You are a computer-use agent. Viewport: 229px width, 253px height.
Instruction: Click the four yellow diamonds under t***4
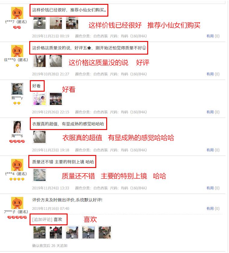click(x=17, y=179)
